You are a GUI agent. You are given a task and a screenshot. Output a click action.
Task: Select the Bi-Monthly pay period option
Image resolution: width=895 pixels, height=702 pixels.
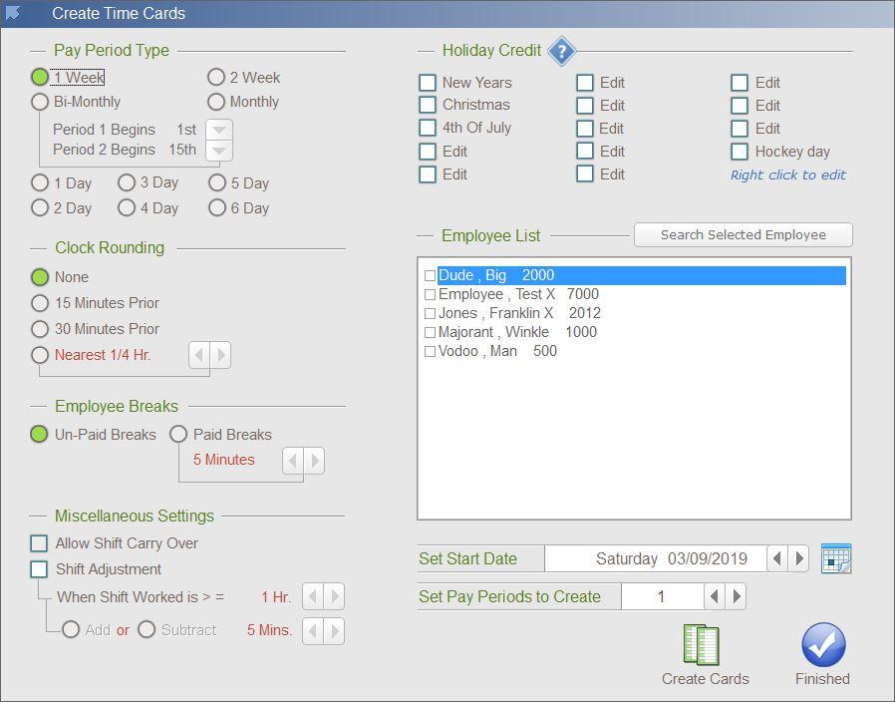(40, 102)
